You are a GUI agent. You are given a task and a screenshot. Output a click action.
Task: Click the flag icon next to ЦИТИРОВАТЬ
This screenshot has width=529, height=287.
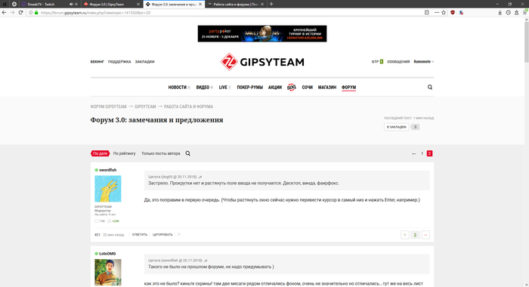point(179,234)
